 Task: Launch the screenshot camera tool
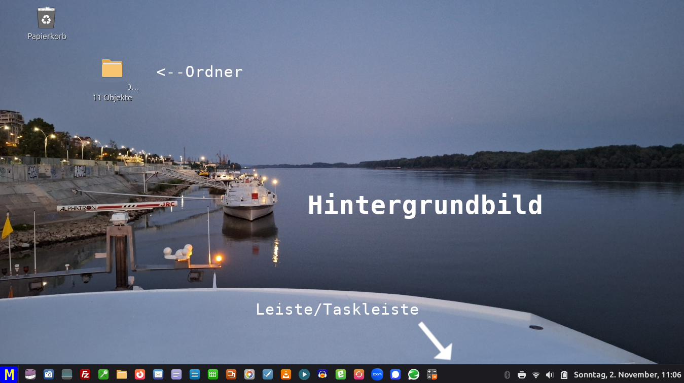[49, 374]
